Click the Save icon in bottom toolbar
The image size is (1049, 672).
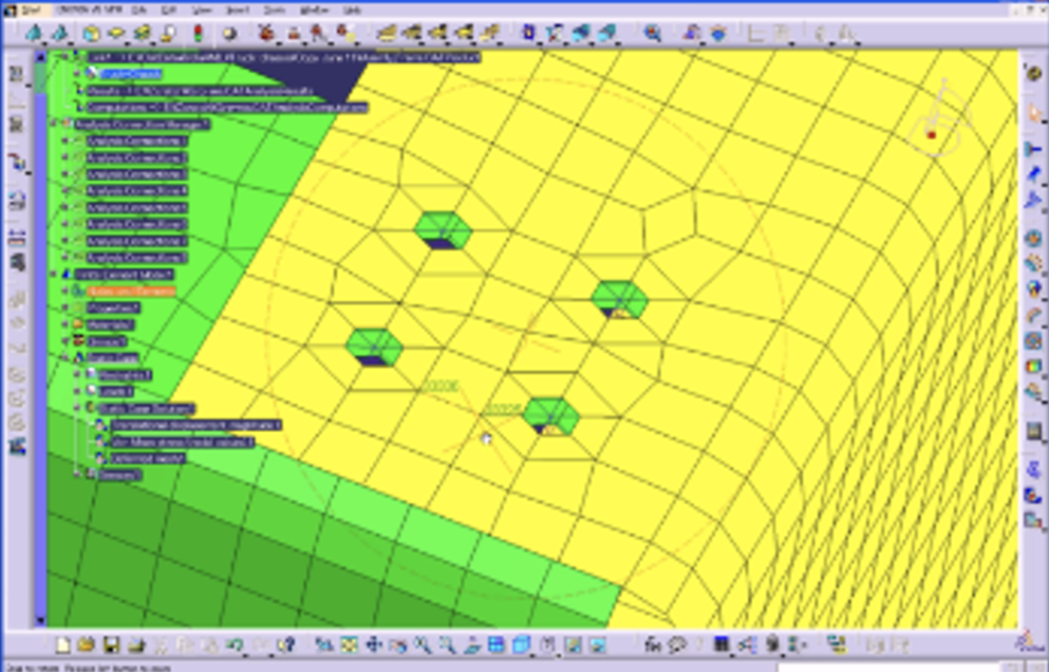click(111, 645)
